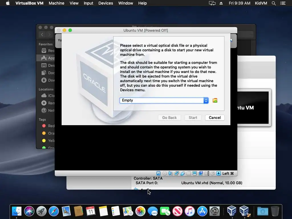Open Mail from the Dock

(x=66, y=211)
